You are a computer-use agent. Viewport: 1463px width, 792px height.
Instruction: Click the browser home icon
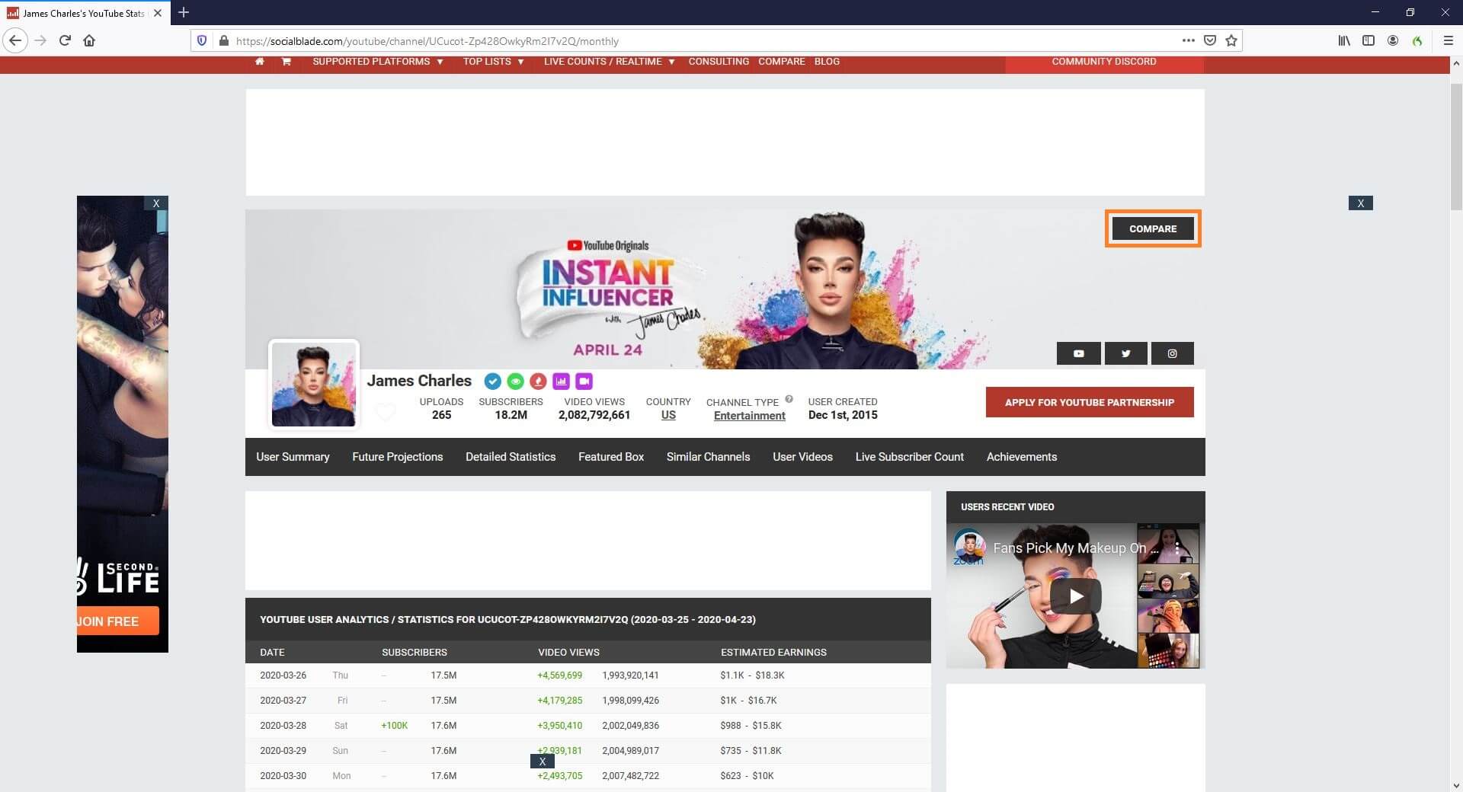point(89,40)
